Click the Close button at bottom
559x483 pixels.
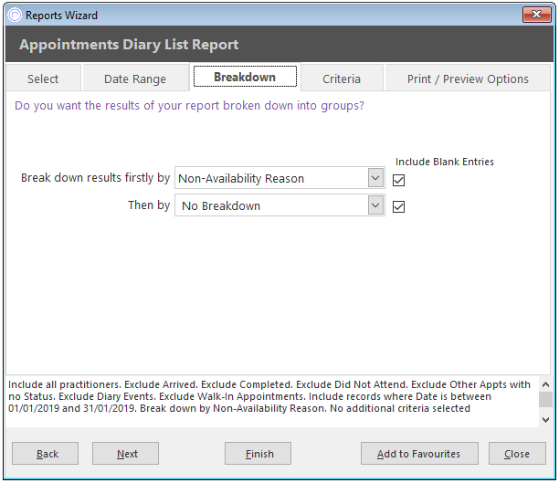point(517,454)
